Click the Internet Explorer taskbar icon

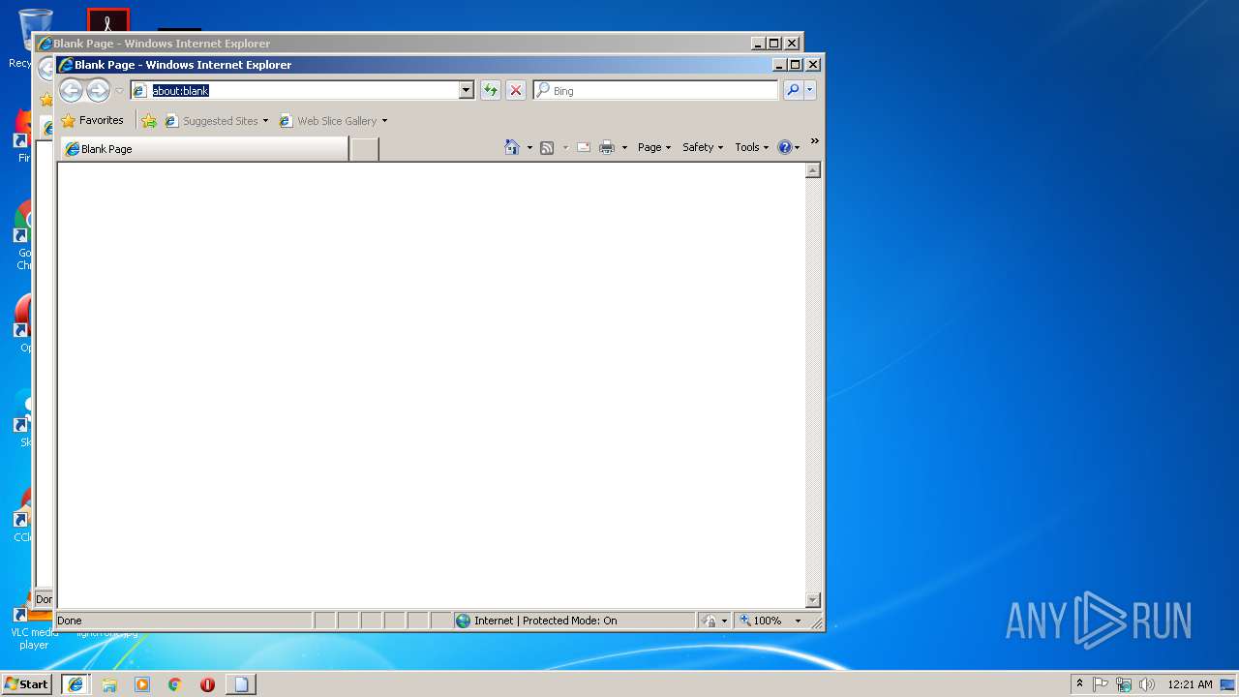point(76,683)
